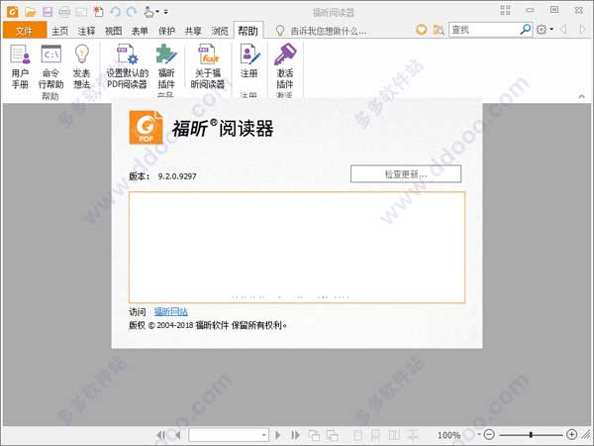Click the Foxit PDF logo in about dialog
Screen dimensions: 594x446
tap(146, 128)
